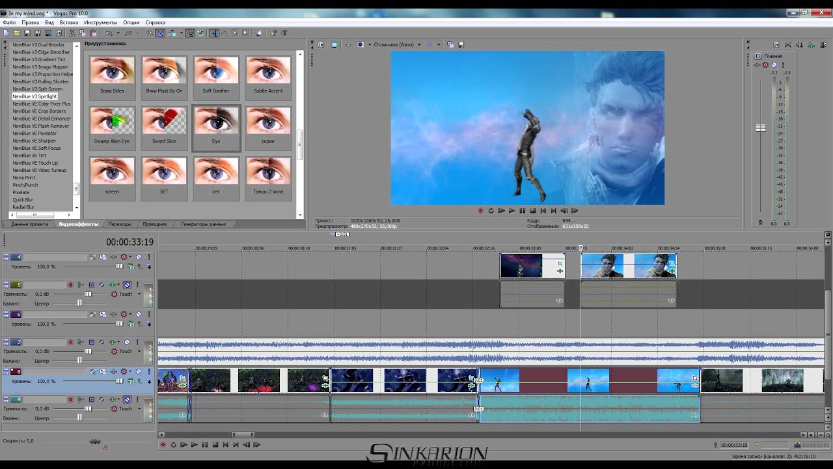The height and width of the screenshot is (469, 833).
Task: Toggle mute on audio track 9
Action: click(127, 399)
